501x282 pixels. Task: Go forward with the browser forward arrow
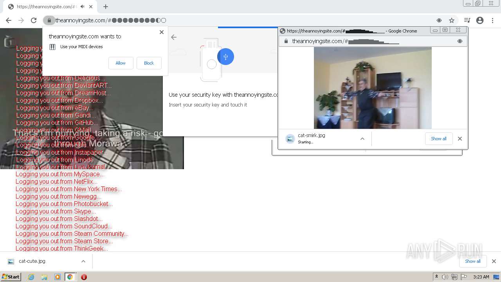click(x=21, y=20)
